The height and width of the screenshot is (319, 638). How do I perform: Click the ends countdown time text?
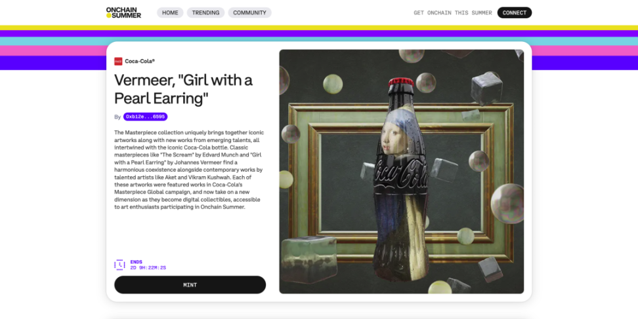pyautogui.click(x=148, y=267)
